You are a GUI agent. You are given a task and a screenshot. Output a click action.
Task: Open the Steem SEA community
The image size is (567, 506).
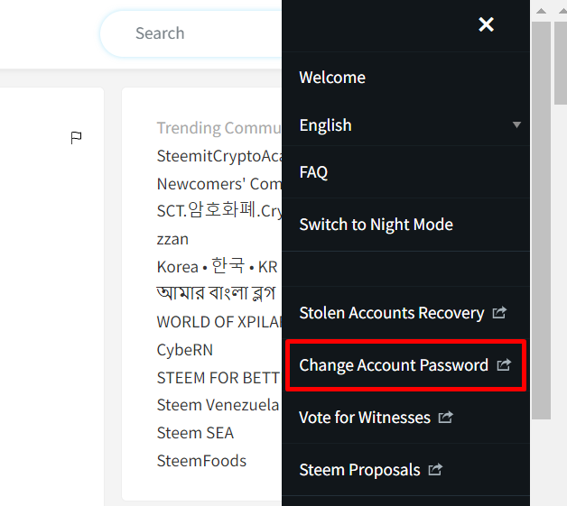(195, 433)
